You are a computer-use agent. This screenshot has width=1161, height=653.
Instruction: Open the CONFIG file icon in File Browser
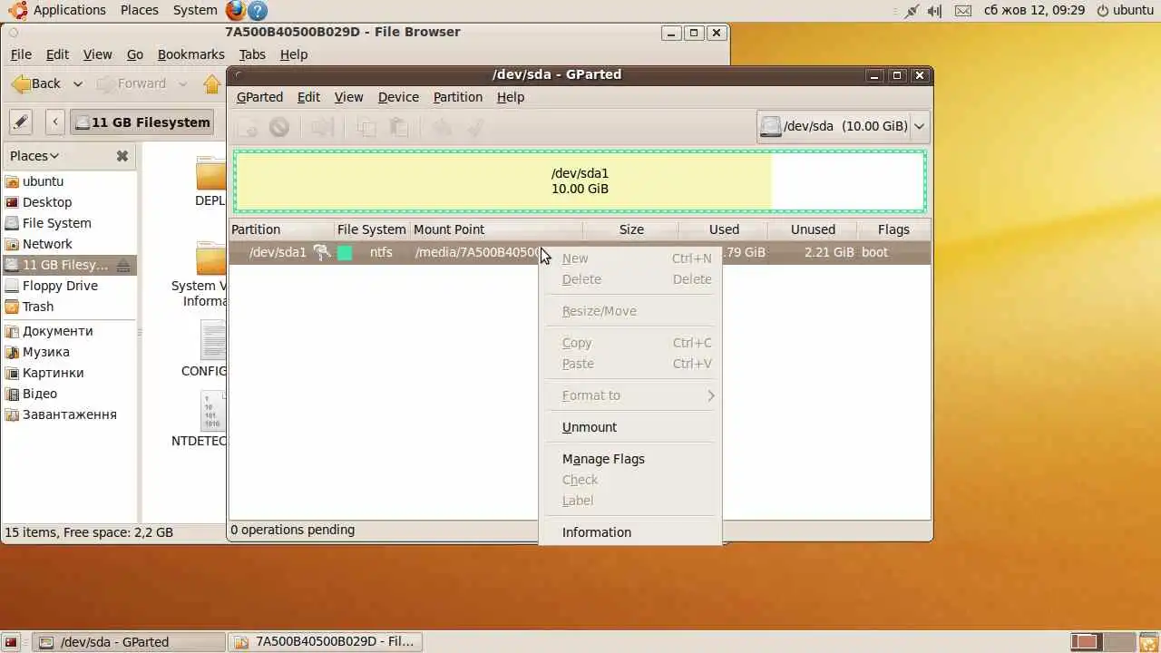tap(213, 340)
